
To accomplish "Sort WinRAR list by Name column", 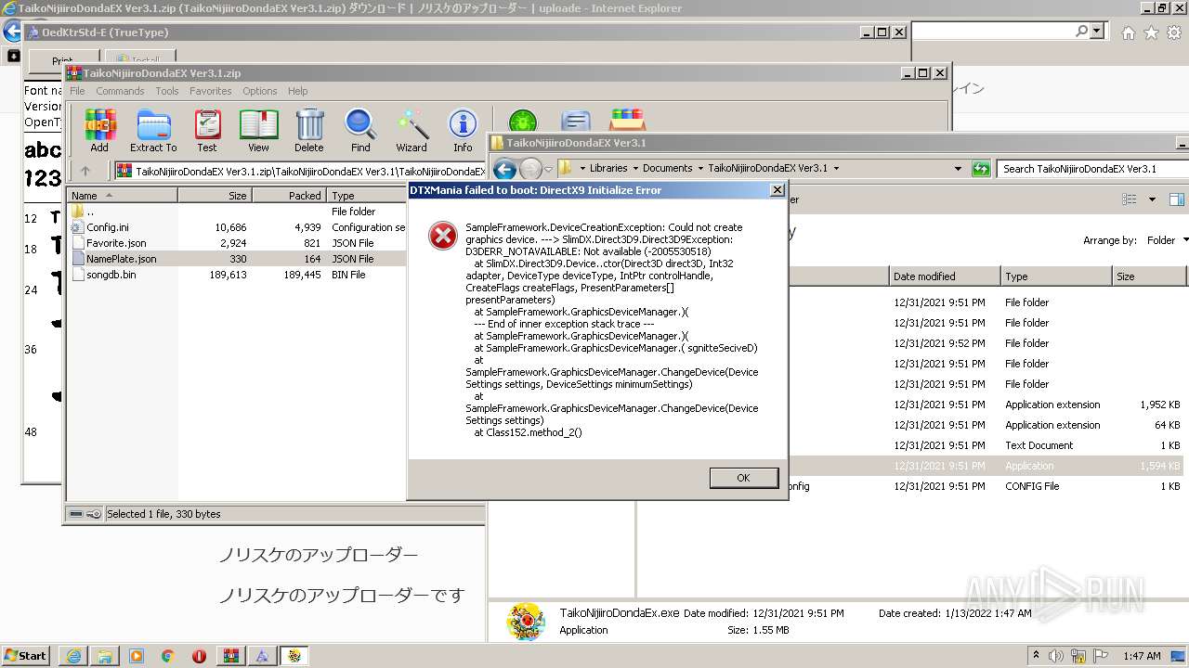I will point(123,196).
